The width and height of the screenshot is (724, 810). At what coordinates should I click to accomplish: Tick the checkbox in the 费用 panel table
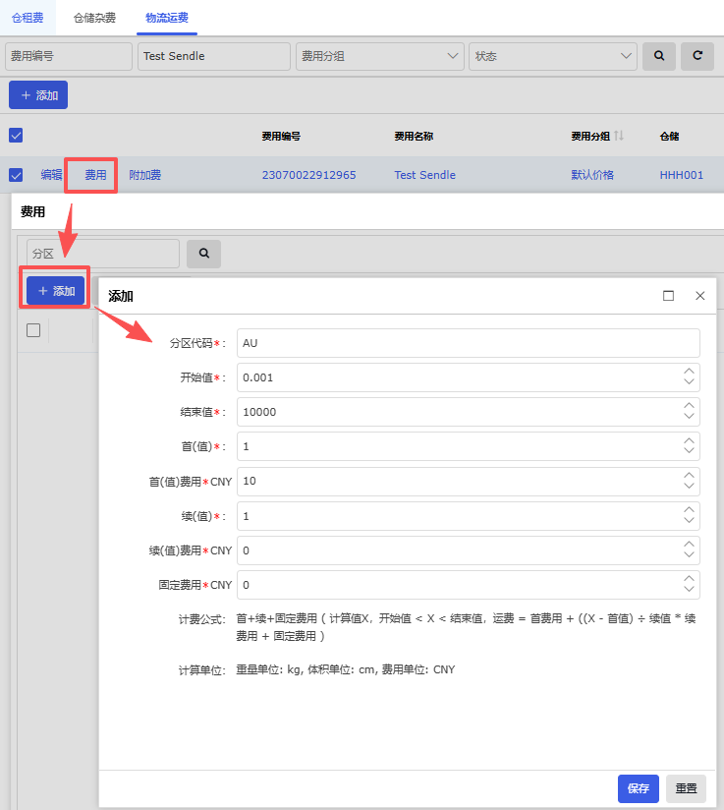33,330
